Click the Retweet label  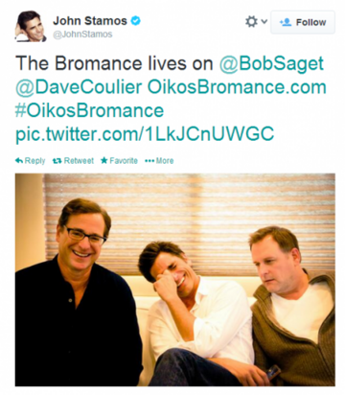click(x=79, y=161)
